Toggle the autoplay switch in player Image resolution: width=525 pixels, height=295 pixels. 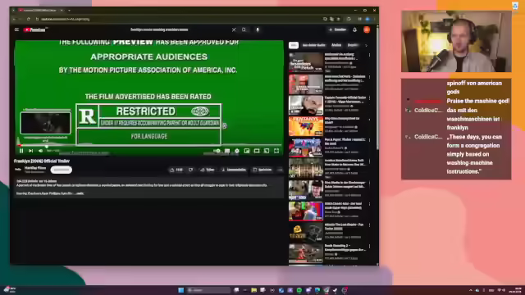[x=217, y=151]
